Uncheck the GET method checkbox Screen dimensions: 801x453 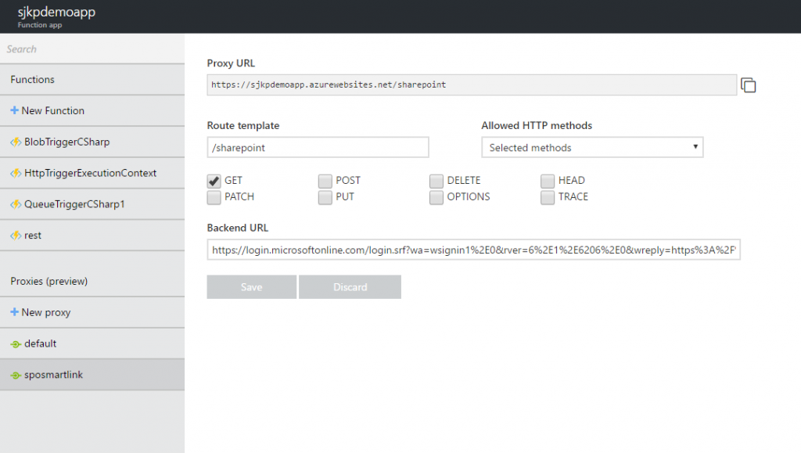coord(214,181)
